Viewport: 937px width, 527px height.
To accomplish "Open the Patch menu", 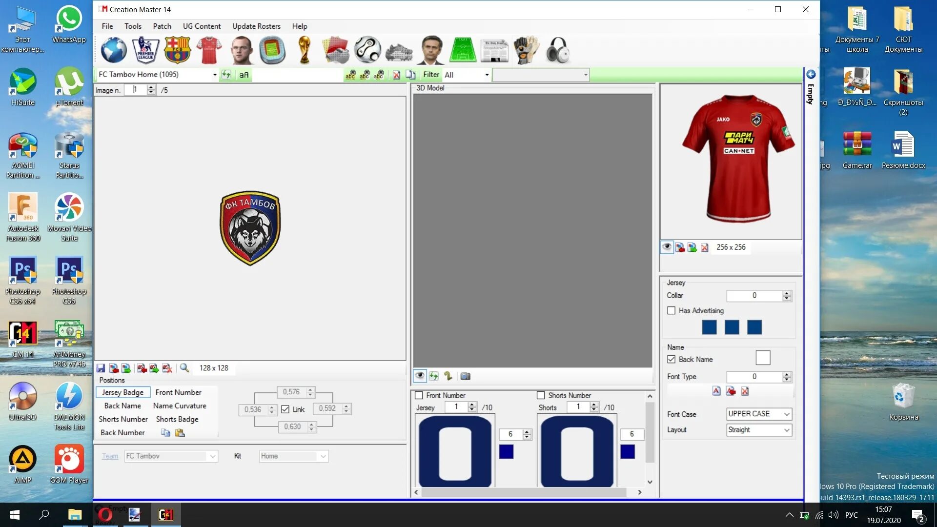I will [x=162, y=26].
